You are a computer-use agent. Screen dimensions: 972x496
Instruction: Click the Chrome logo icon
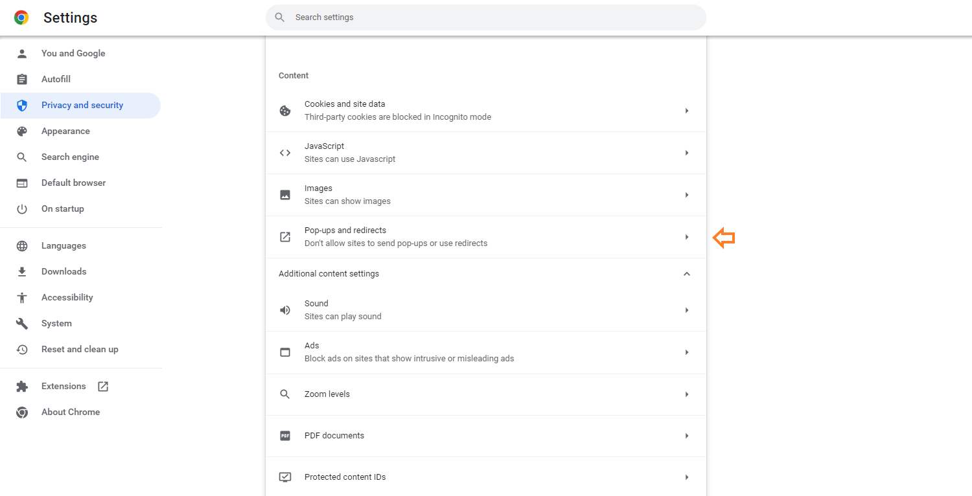click(21, 18)
